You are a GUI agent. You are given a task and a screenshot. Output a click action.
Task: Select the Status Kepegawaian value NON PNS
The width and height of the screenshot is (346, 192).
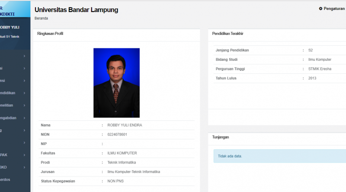point(115,181)
